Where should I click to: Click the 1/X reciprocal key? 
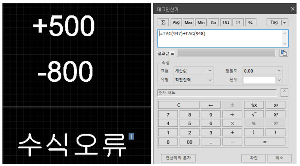point(254,105)
